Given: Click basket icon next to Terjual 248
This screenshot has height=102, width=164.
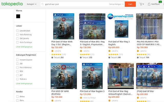Looking at the screenshot, I should (x=109, y=57).
